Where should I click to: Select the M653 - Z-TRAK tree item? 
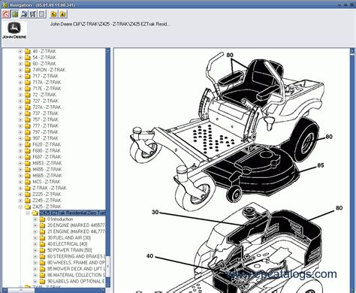(x=47, y=163)
